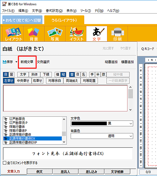Open 背景色 color dropdown
This screenshot has width=157, height=176.
(131, 136)
